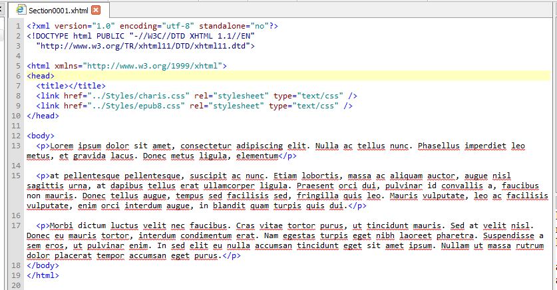Click the DTD URL ending in xhtml11.dtd
Screen dimensions: 557x290
point(143,46)
